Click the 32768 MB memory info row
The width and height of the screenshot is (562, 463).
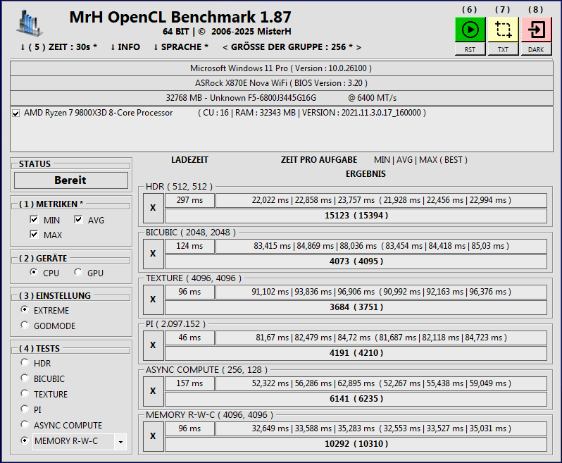pos(282,98)
